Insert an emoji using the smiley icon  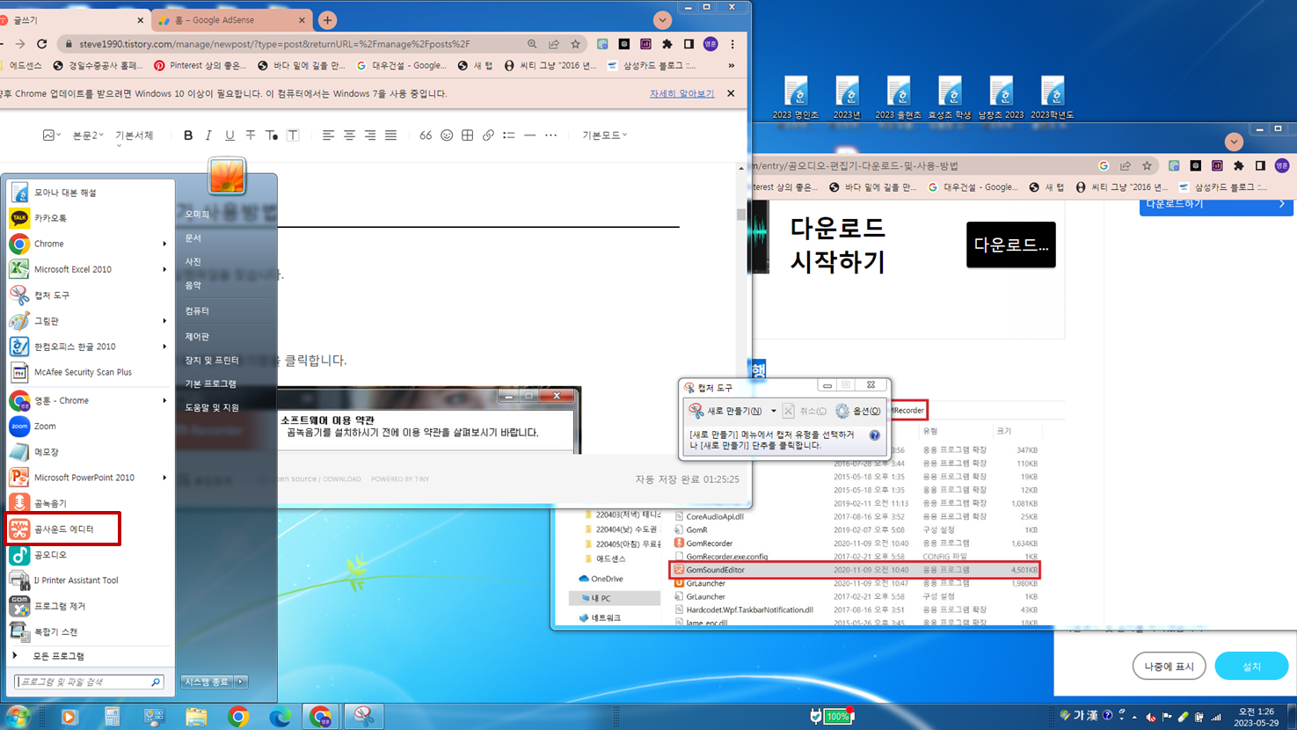coord(446,135)
